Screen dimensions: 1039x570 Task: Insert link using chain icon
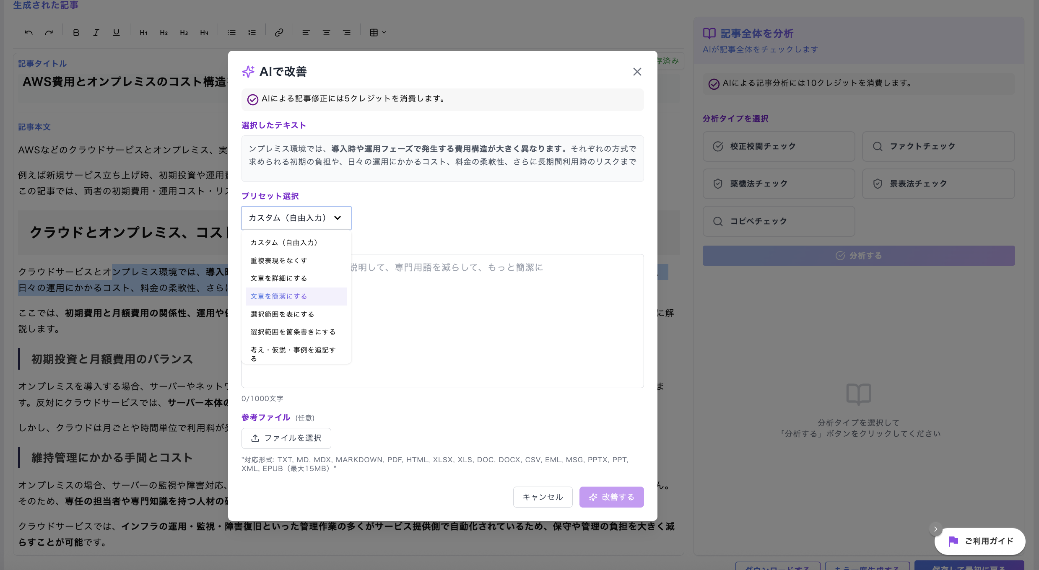tap(279, 33)
